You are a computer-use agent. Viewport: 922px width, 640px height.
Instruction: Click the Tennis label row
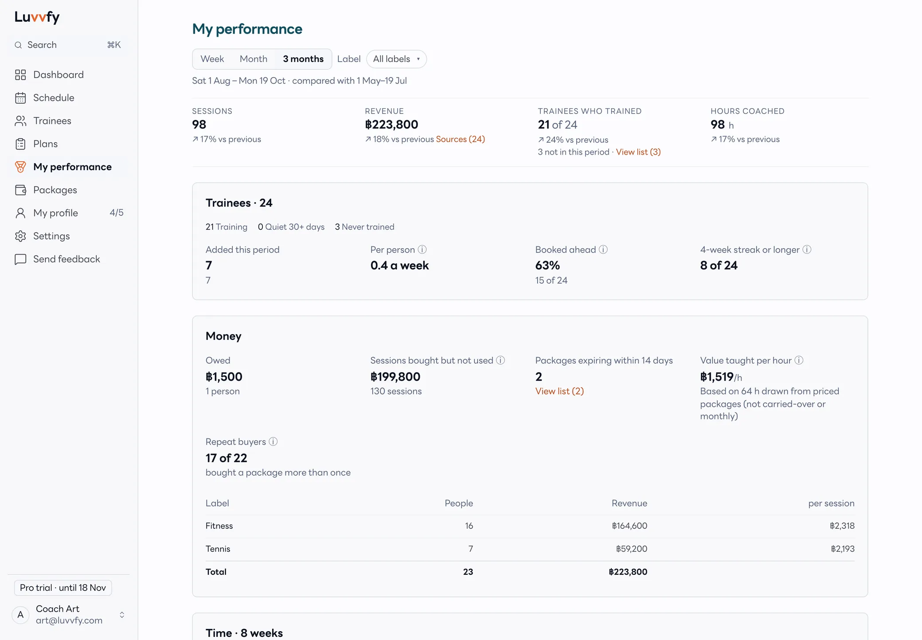pos(530,549)
